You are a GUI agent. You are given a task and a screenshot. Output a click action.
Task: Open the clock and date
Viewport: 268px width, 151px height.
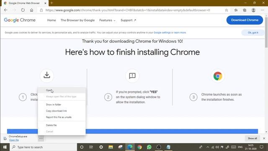pyautogui.click(x=251, y=147)
